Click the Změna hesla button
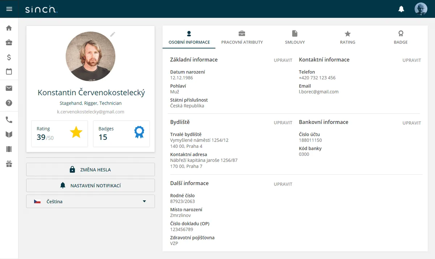Image resolution: width=435 pixels, height=259 pixels. (90, 170)
